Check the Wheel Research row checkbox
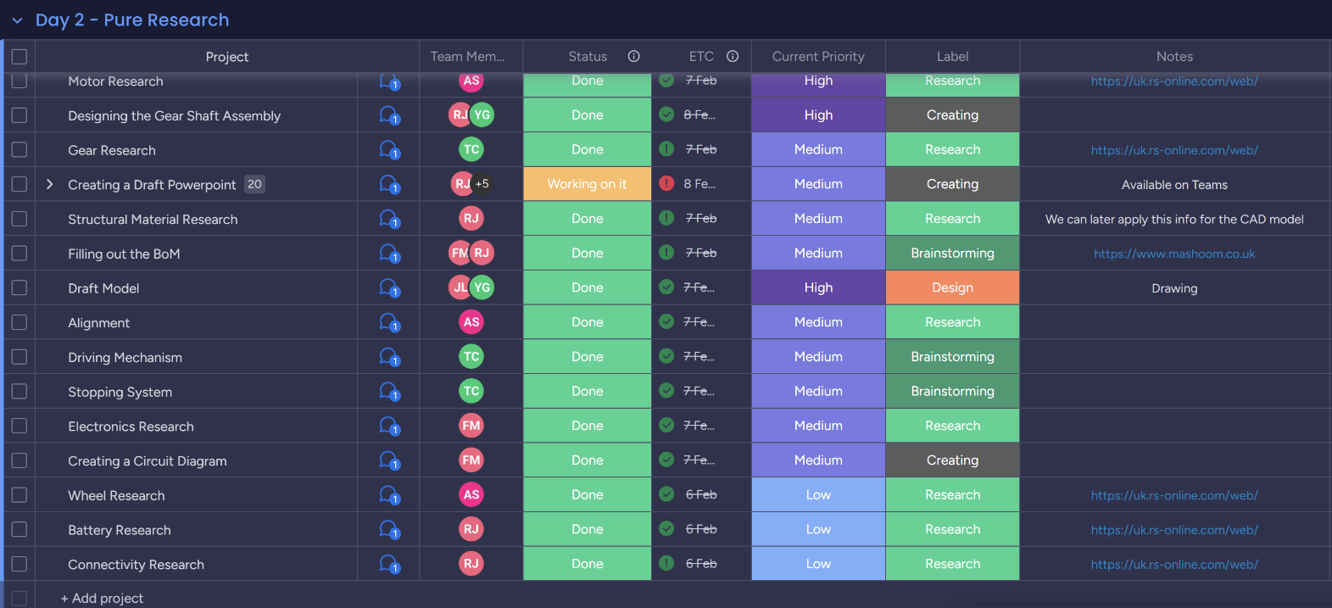 [20, 494]
